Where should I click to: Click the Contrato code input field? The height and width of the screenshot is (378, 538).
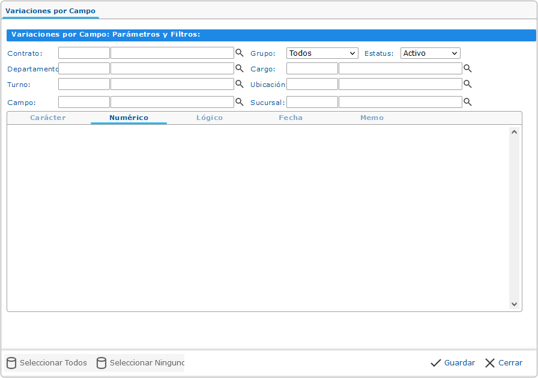tap(84, 53)
